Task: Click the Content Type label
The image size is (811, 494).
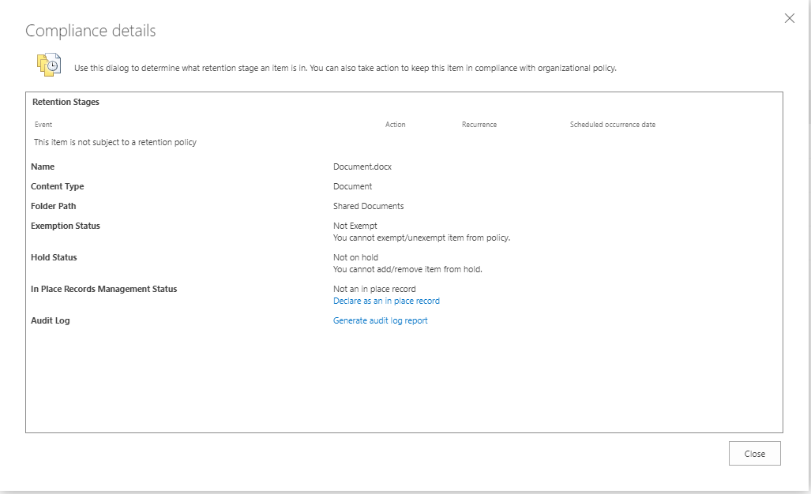Action: pos(57,186)
